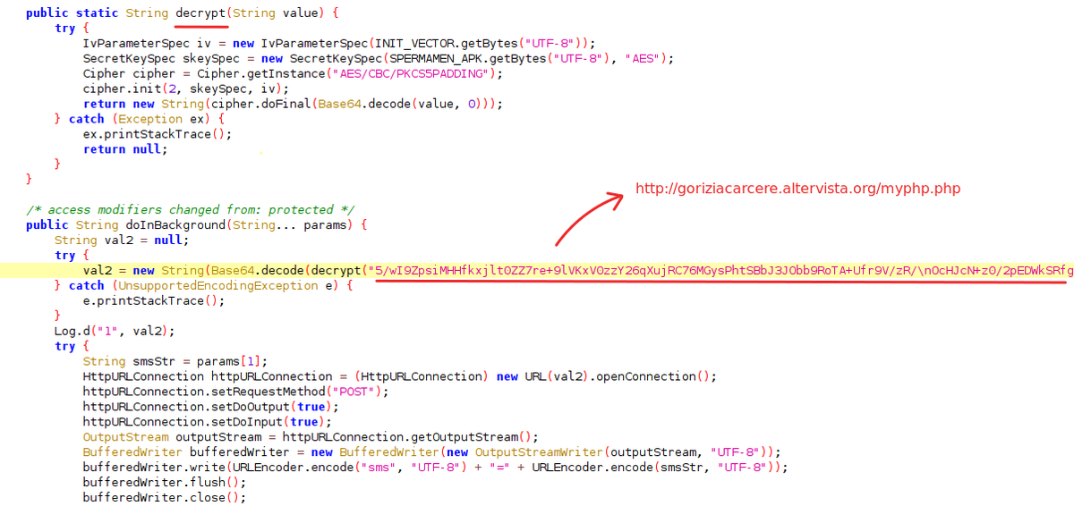Select the 'String val2 = null;' line
This screenshot has height=506, width=1074.
122,240
